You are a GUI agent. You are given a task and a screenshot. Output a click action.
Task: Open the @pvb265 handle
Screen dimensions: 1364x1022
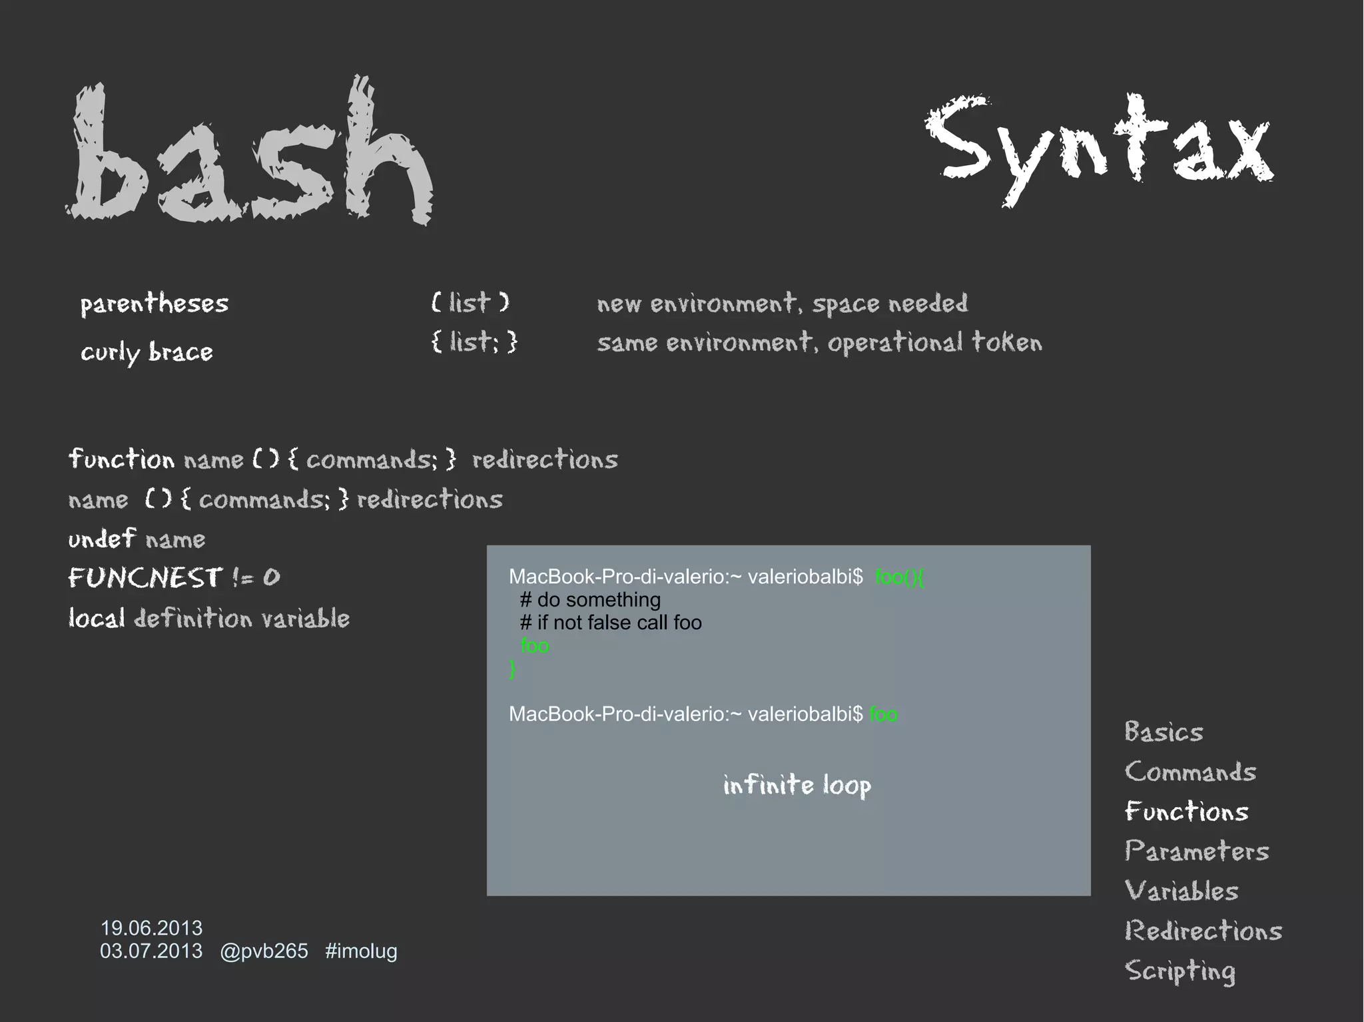pos(264,951)
